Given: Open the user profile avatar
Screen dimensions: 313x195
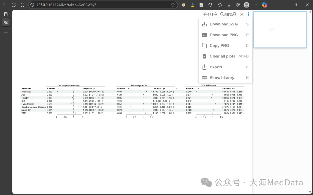Looking at the screenshot, I should pyautogui.click(x=247, y=5).
